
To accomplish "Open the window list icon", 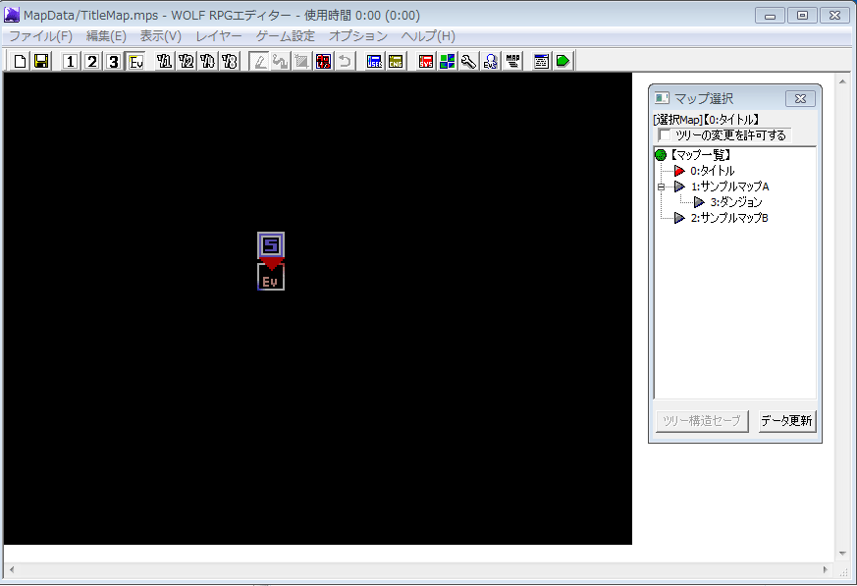I will click(x=541, y=61).
